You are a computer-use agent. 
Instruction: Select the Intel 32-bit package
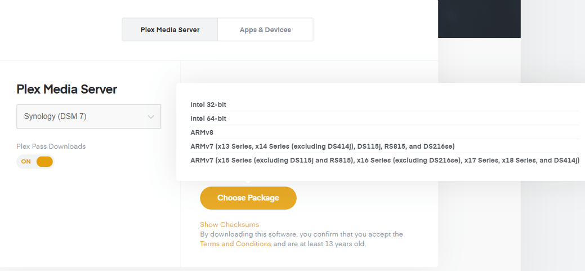208,105
